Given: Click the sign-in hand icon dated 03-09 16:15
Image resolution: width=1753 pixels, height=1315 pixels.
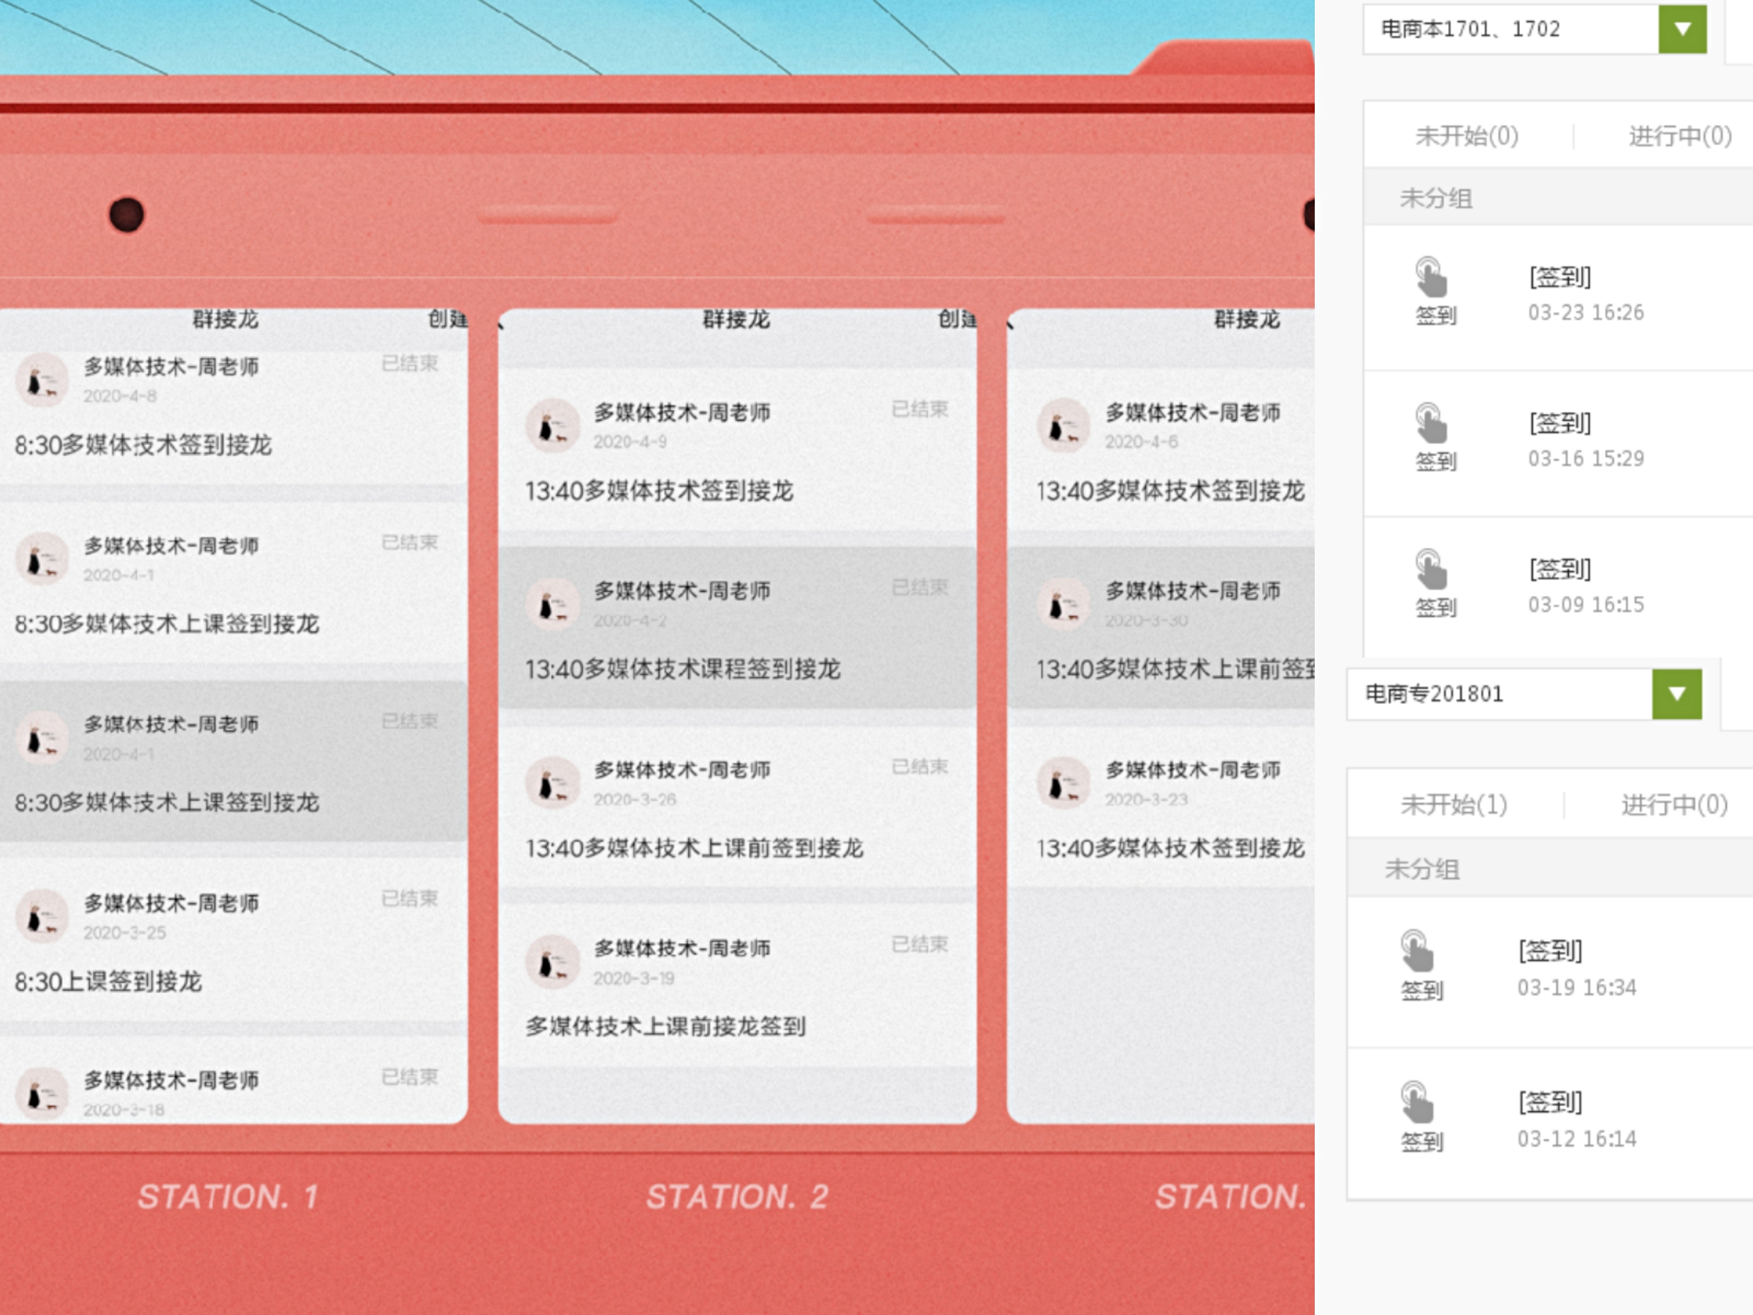Looking at the screenshot, I should [1431, 570].
